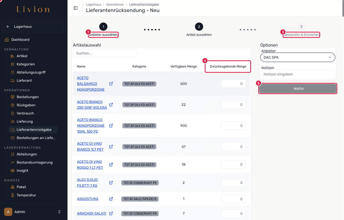Focus the Suchen search field
This screenshot has height=220, width=344.
(x=105, y=53)
